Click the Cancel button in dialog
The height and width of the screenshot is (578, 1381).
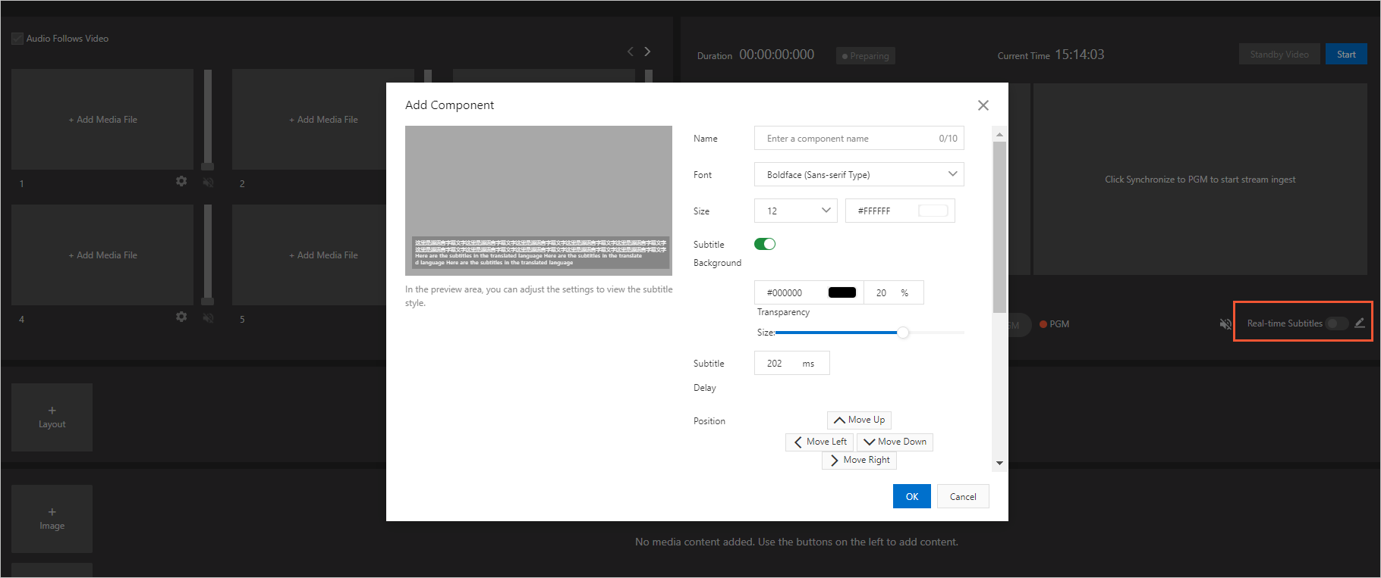[963, 497]
